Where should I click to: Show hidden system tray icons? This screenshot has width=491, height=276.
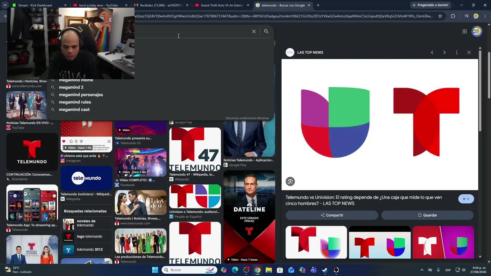[422, 270]
